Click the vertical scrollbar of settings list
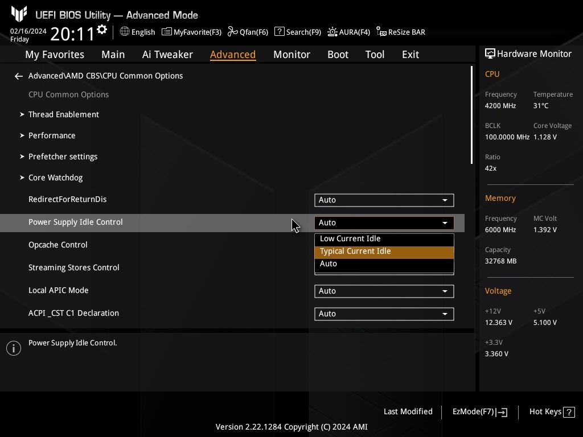The height and width of the screenshot is (437, 583). [471, 115]
